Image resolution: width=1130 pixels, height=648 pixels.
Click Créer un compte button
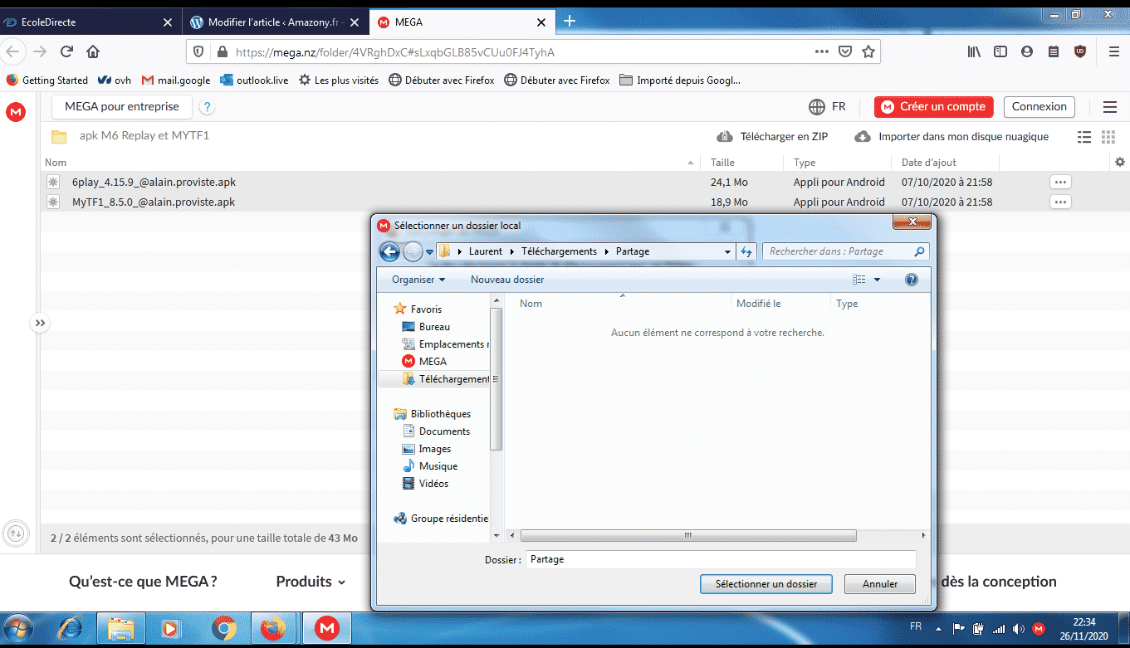click(934, 107)
